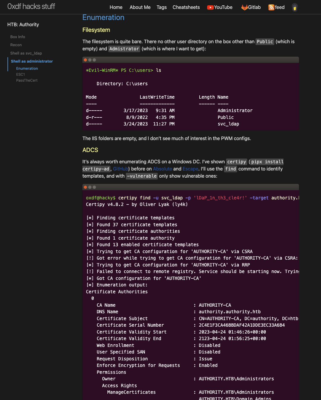The height and width of the screenshot is (400, 321).
Task: Click the 'Enumeration output:' line
Action: pos(117,285)
